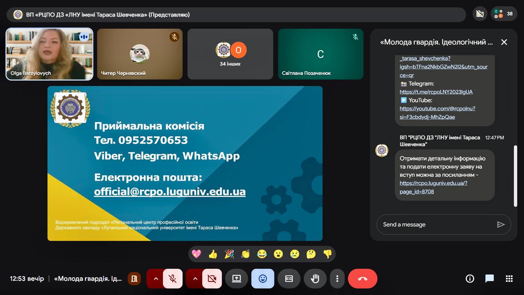Click the raise hand icon

point(315,279)
